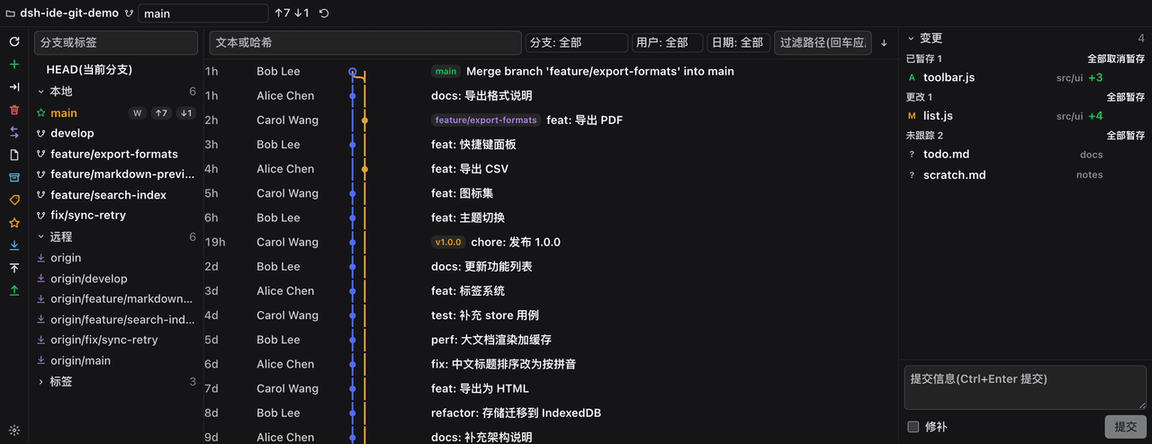Click the red trash delete icon

[x=13, y=110]
